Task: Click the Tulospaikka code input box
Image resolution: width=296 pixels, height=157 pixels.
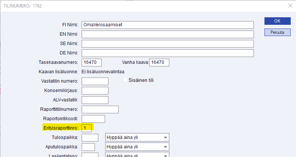Action: pyautogui.click(x=90, y=137)
